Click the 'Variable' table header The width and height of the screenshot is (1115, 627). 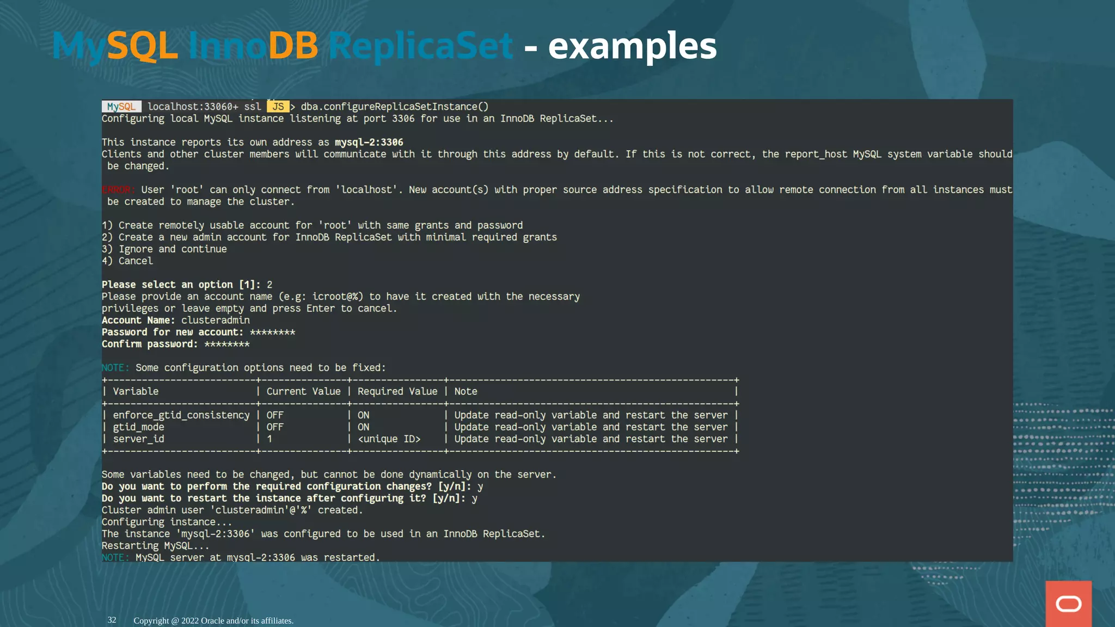[136, 391]
